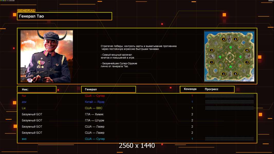Click the team number in ГЛА — Химик row
This screenshot has height=154, width=274.
(192, 114)
